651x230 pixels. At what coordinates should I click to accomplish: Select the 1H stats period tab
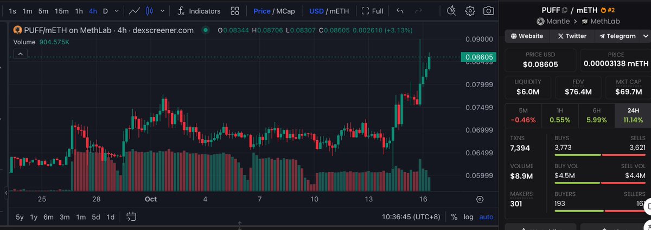(x=560, y=115)
